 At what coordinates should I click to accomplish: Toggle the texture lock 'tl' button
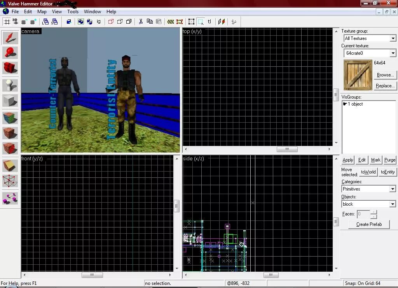pyautogui.click(x=209, y=22)
